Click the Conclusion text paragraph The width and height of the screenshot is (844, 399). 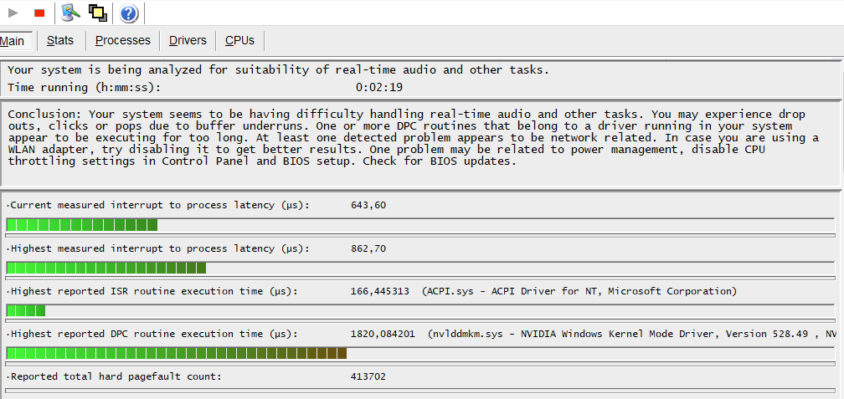(x=410, y=137)
